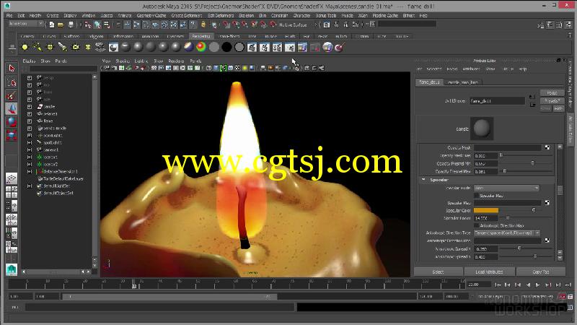Click the Select button
The image size is (577, 325).
click(439, 272)
